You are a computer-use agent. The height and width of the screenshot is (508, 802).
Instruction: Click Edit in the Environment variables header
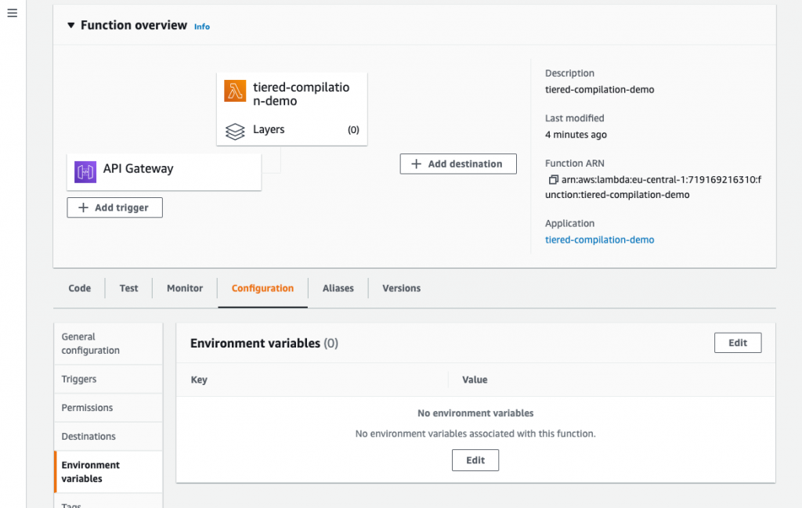pyautogui.click(x=738, y=343)
